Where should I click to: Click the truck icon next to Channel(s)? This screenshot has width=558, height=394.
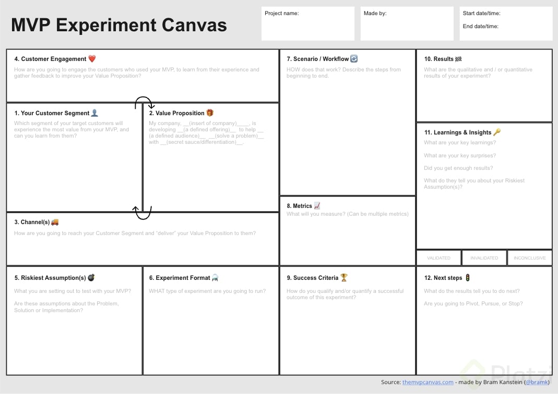pos(55,221)
